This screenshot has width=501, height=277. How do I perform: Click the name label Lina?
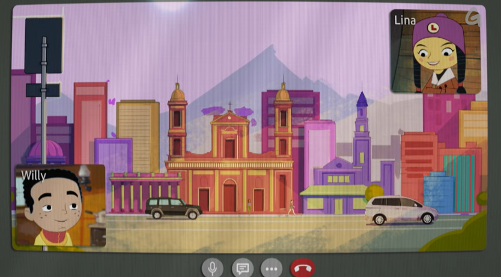point(405,20)
